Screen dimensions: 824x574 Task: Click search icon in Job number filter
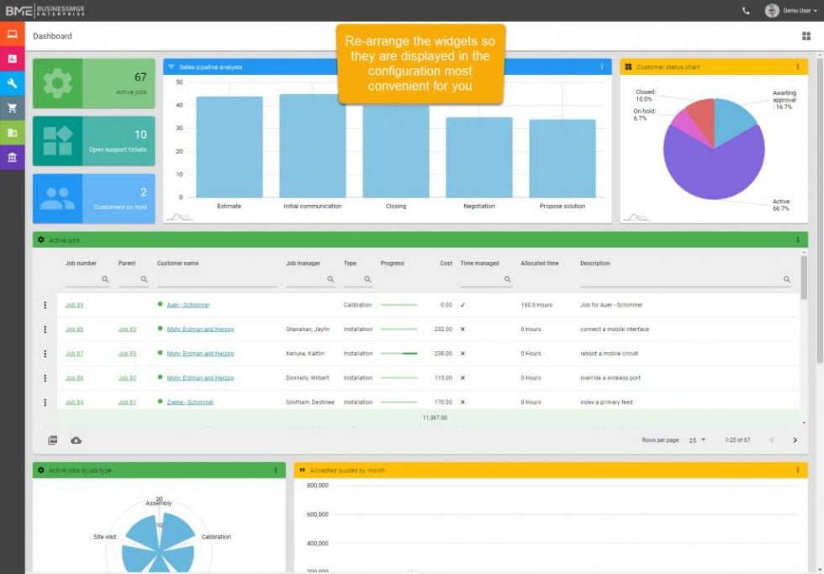point(105,279)
